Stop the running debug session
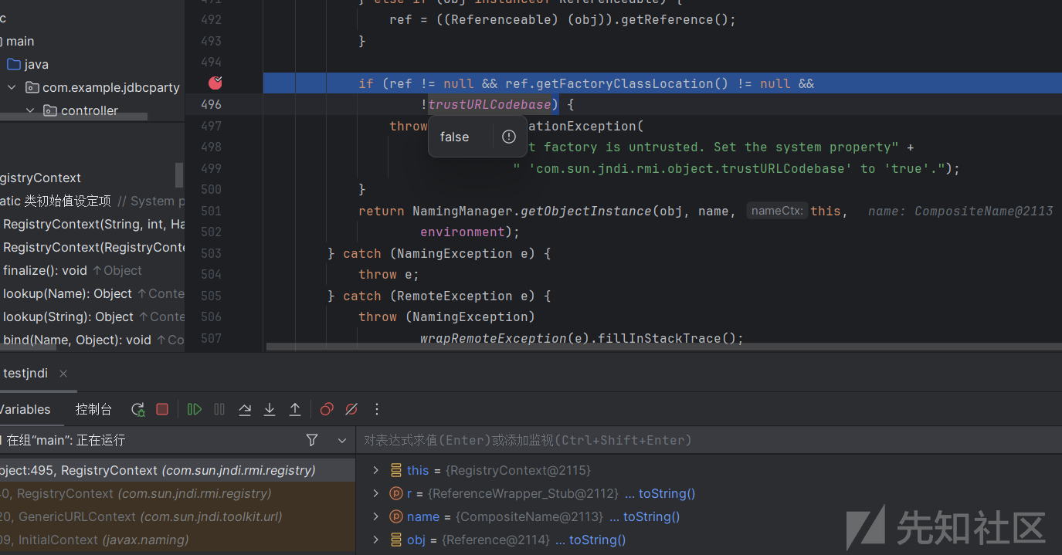The width and height of the screenshot is (1062, 555). (162, 409)
